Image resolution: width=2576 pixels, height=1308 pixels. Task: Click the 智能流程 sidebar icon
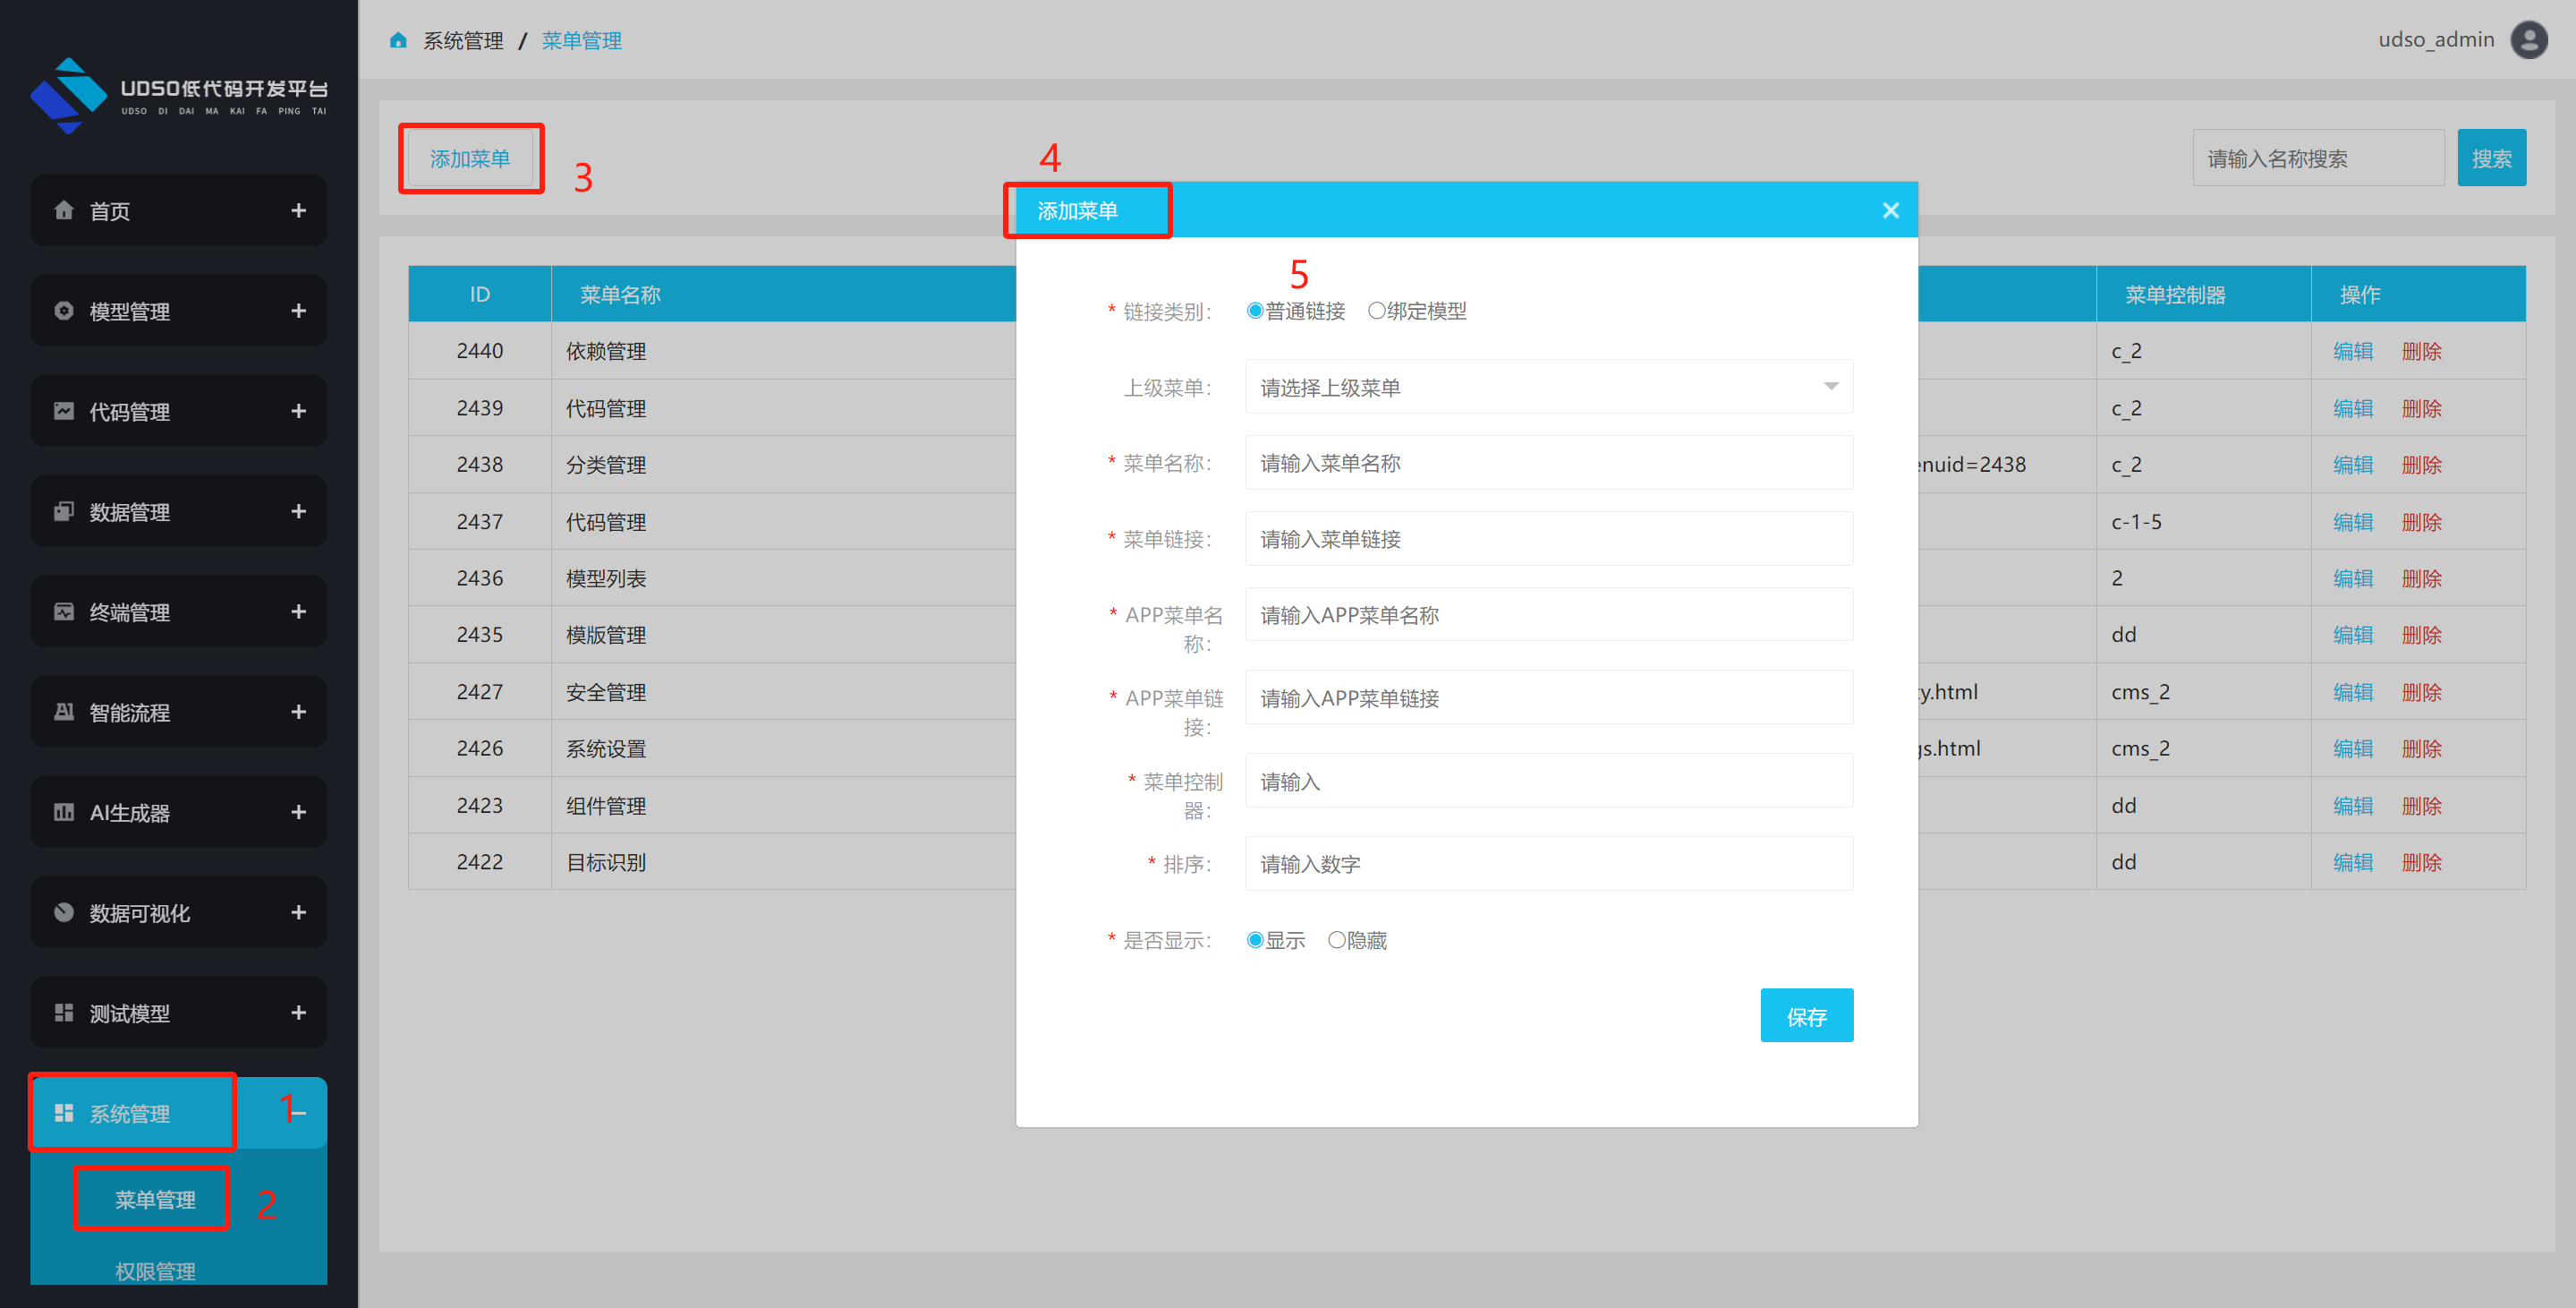[x=64, y=712]
